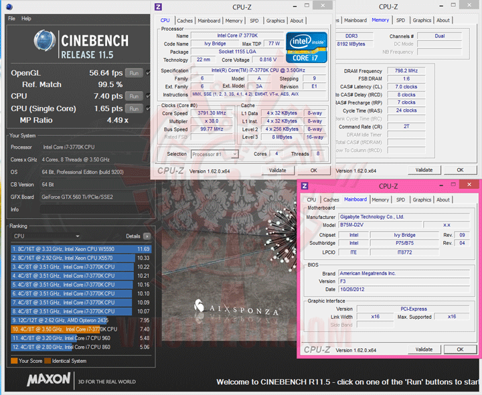482x395 pixels.
Task: Switch to Memory tab in CPU-Z CPU window
Action: (234, 21)
